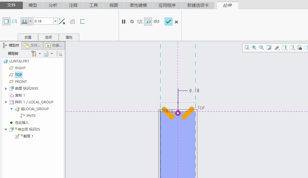This screenshot has height=178, width=308.
Task: Open the 文件 file menu
Action: (12, 5)
